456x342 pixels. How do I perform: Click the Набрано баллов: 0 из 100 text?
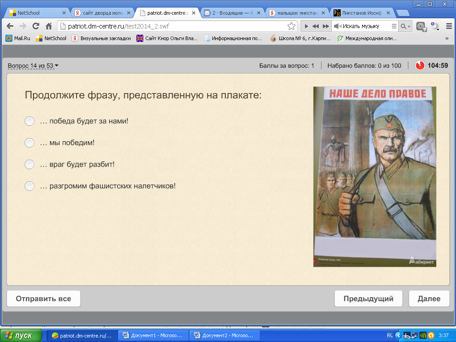pyautogui.click(x=364, y=66)
